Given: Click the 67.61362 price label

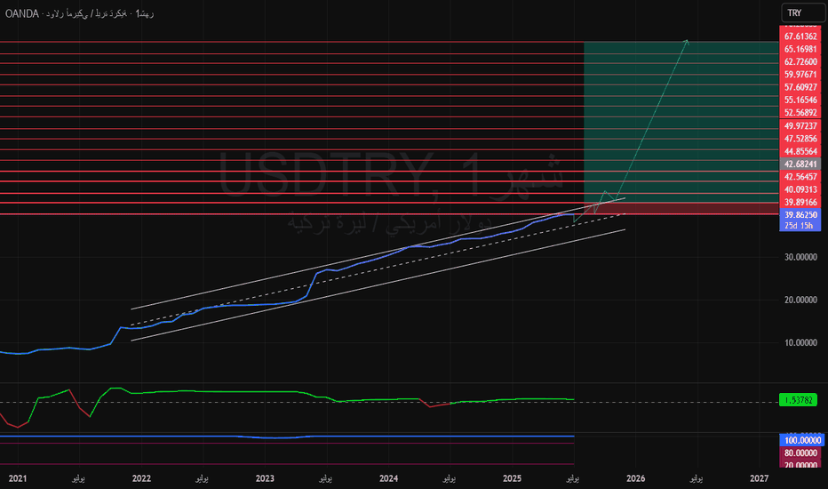Looking at the screenshot, I should [800, 36].
